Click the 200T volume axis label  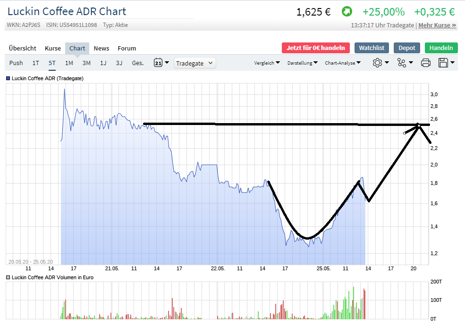pos(436,282)
